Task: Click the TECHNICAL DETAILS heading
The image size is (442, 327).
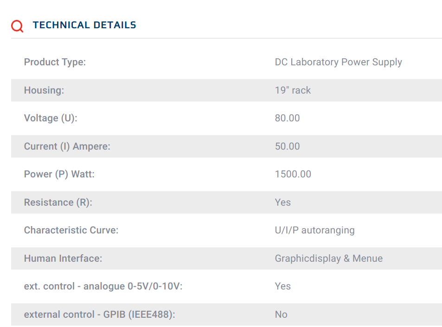Action: [84, 25]
